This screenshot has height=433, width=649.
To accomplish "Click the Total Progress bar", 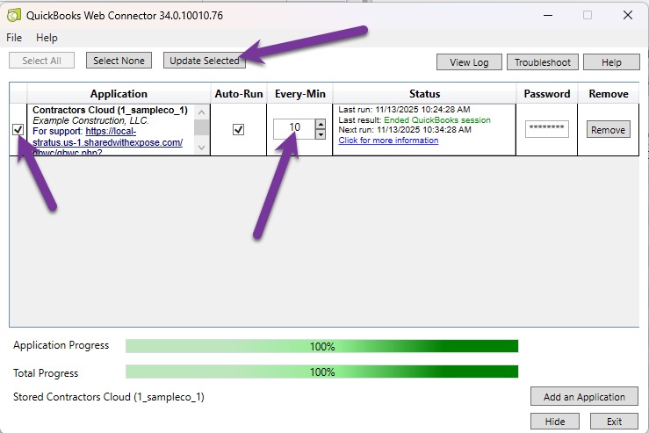I will 321,372.
